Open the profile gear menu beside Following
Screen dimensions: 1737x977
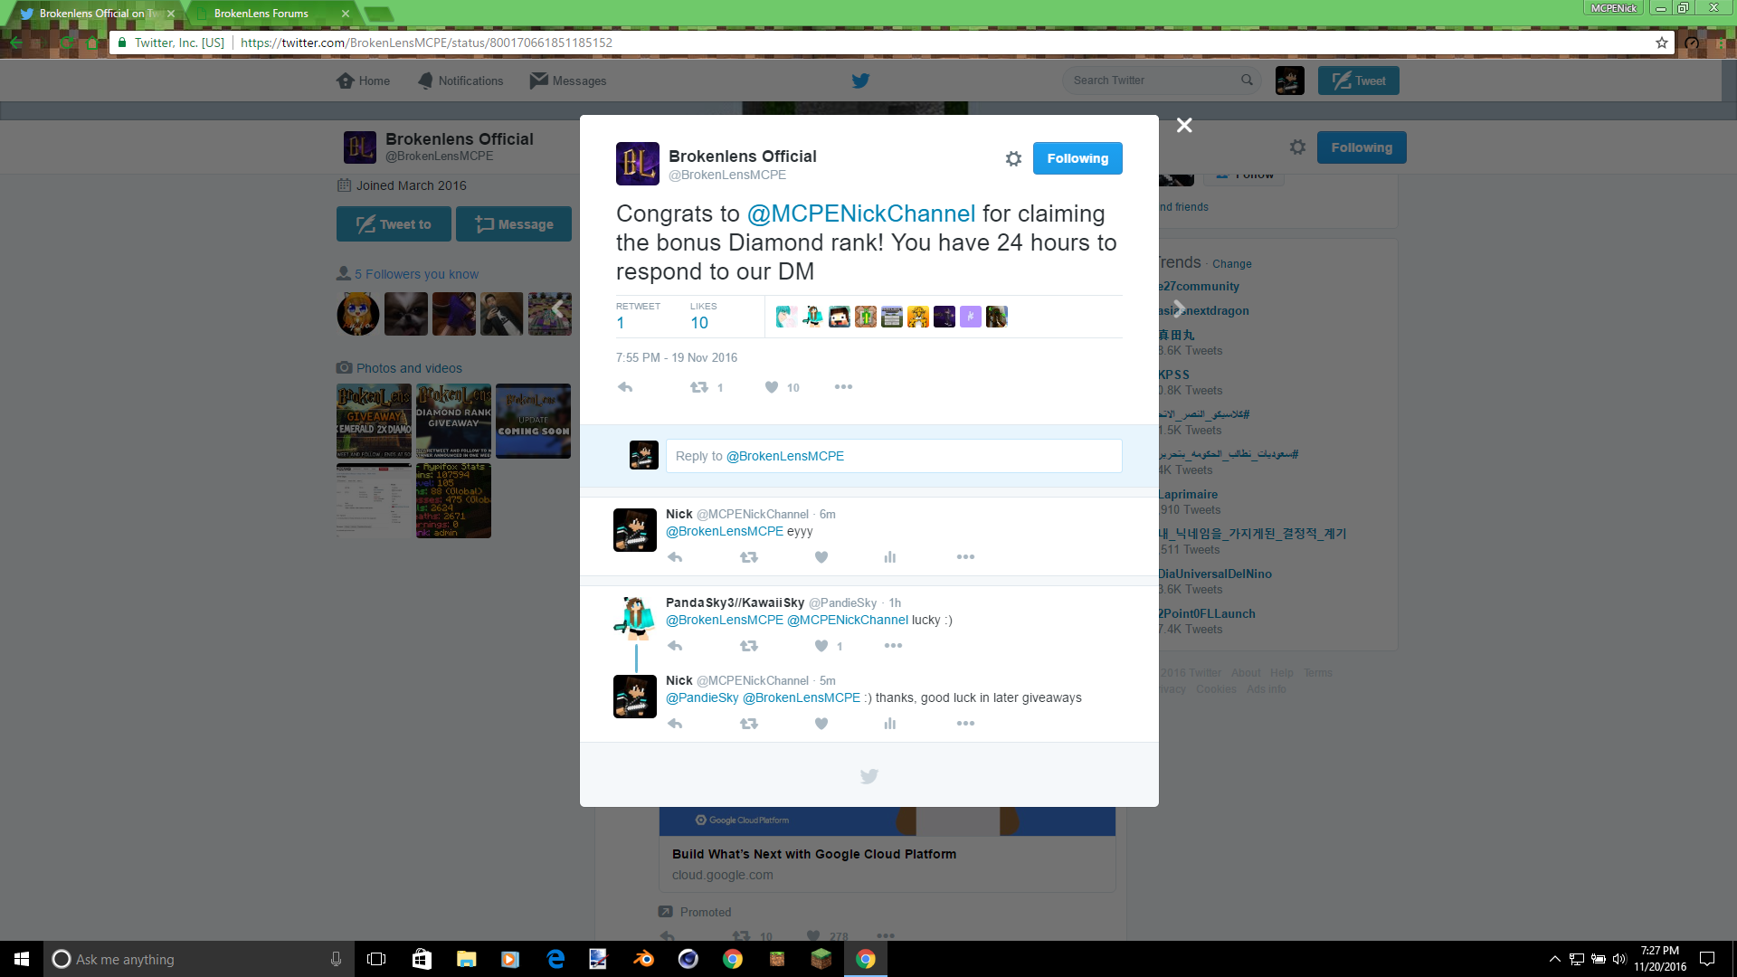pyautogui.click(x=1297, y=147)
